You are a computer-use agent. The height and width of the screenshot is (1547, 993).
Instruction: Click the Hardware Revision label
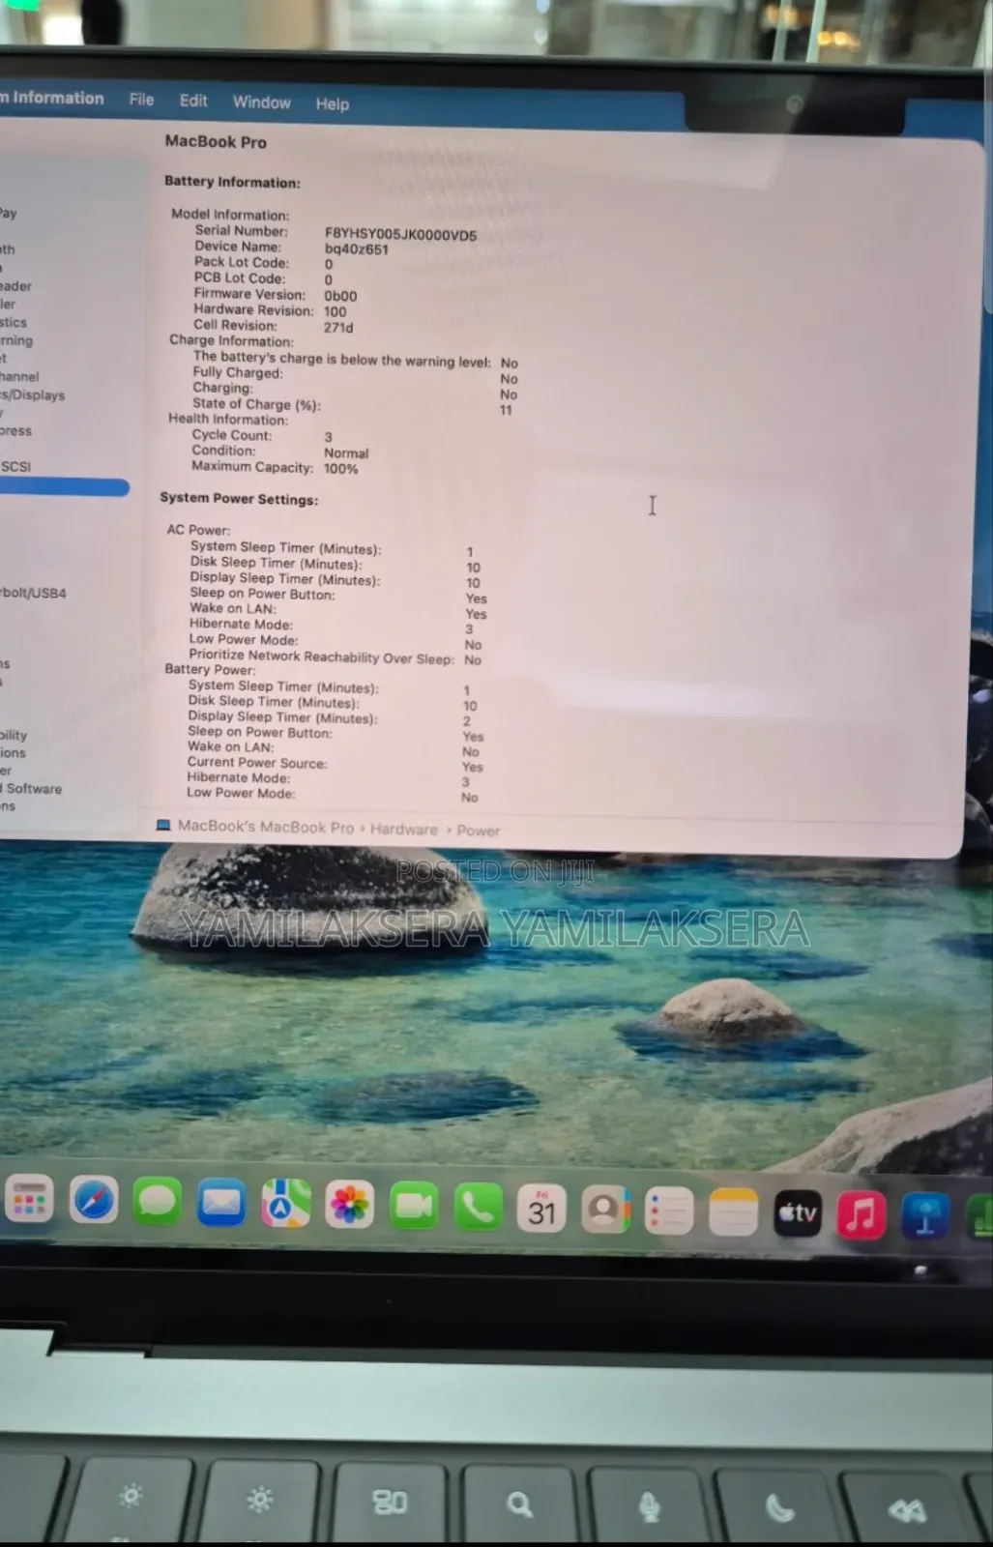pos(253,309)
